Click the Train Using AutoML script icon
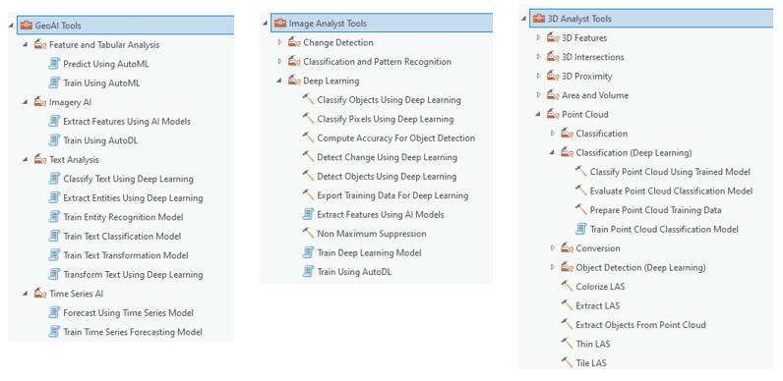The height and width of the screenshot is (381, 783). [54, 82]
